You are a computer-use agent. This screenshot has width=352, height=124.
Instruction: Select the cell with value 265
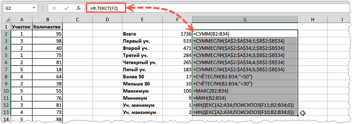click(x=177, y=62)
